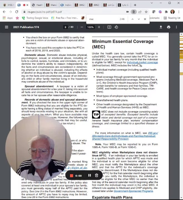This screenshot has height=200, width=183.
Task: Switch to the Health tab
Action: pos(37,5)
